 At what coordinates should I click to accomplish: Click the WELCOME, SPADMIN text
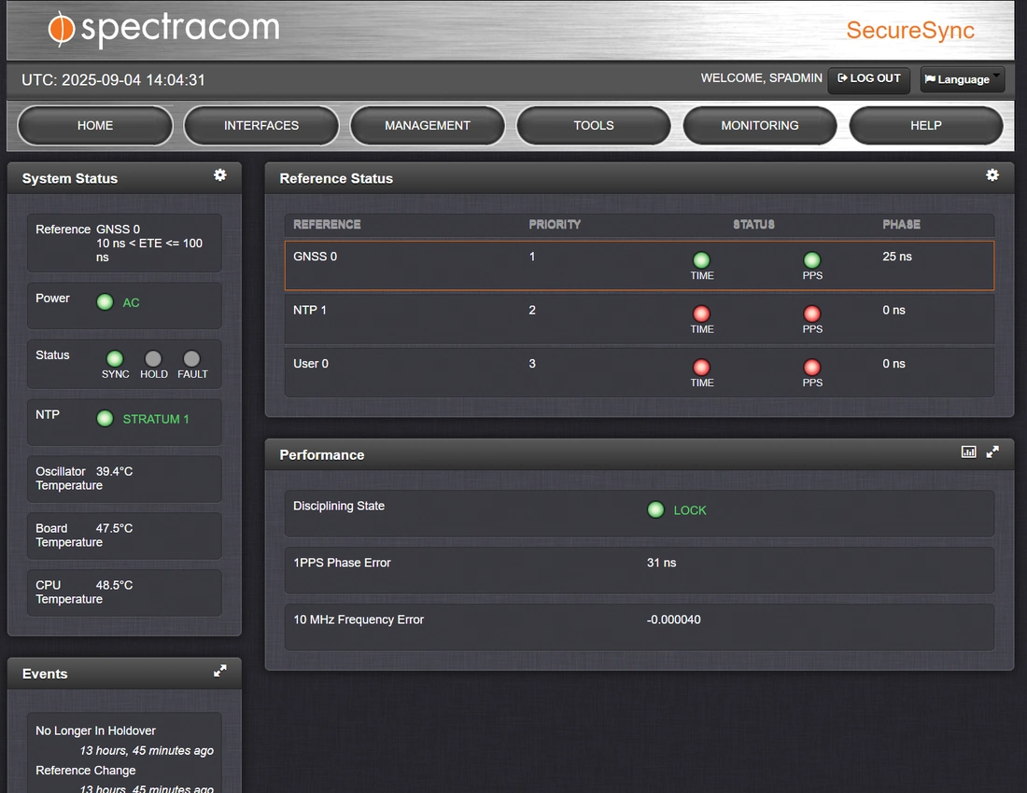pos(761,77)
